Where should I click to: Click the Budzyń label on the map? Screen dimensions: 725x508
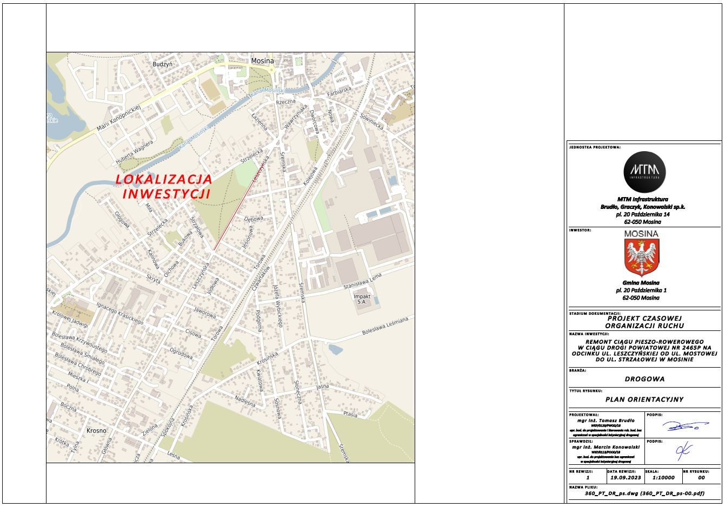[162, 64]
